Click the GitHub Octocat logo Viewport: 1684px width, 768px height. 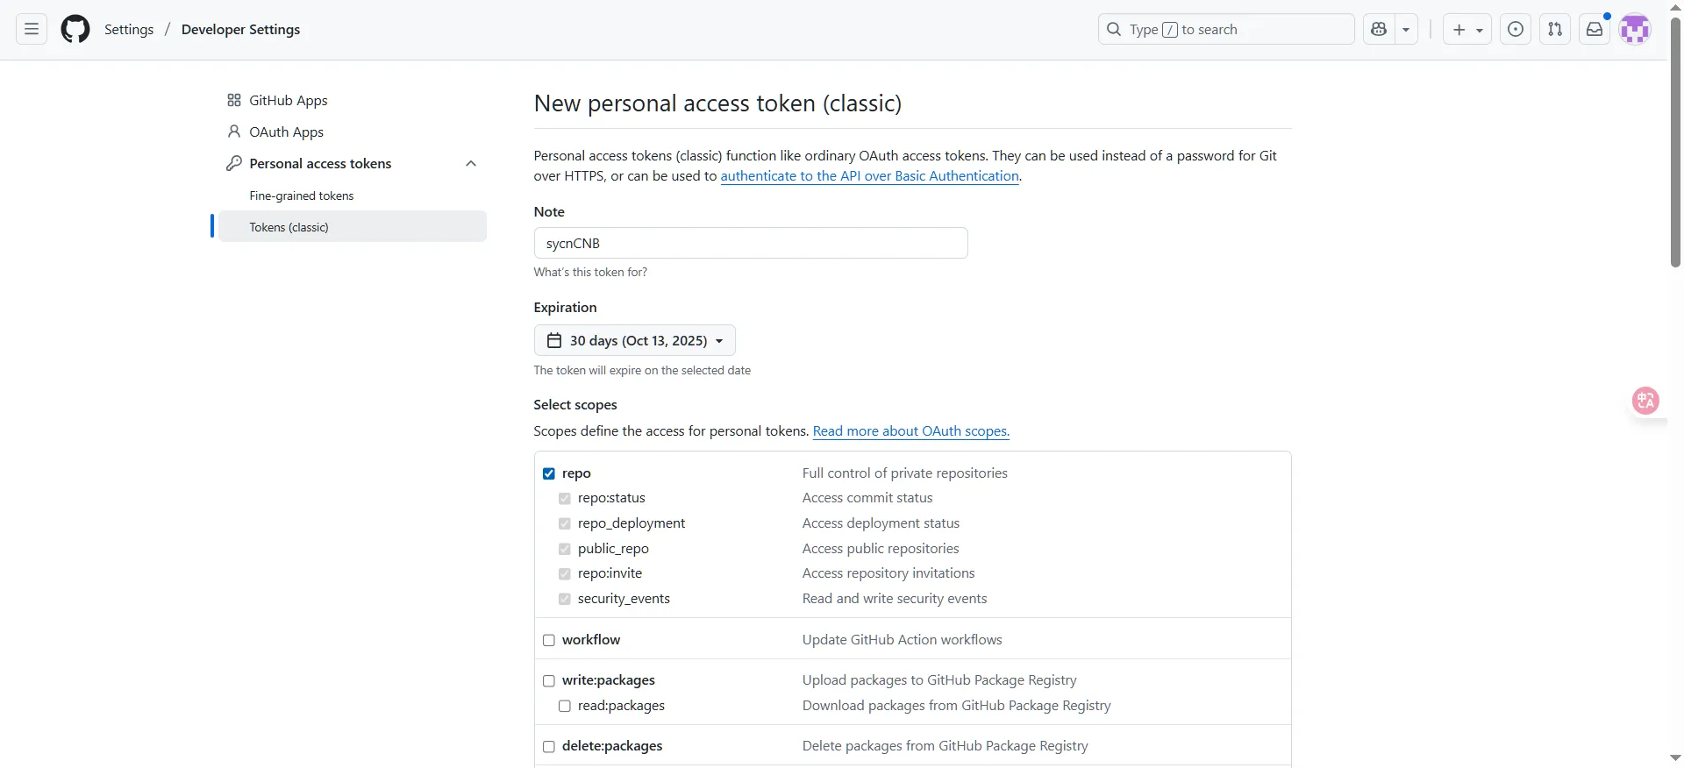coord(75,29)
